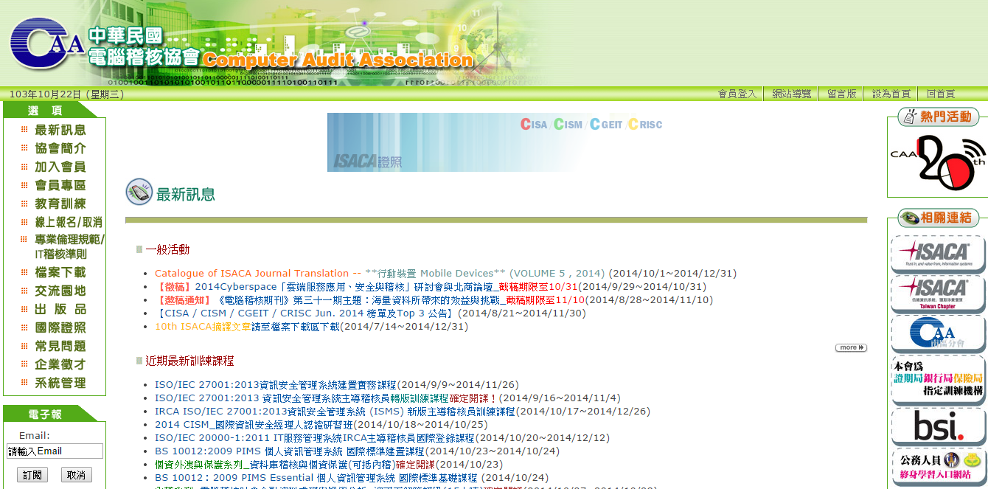988x489 pixels.
Task: Click the 訂閱 subscribe button
Action: 32,475
